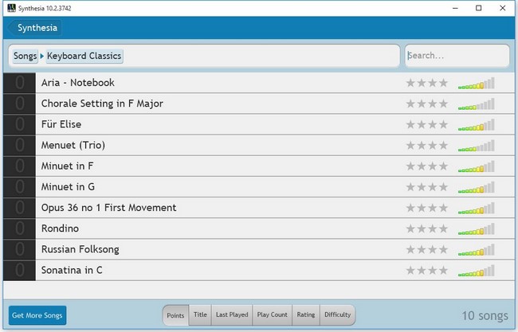Set star rating for Chorale Setting
This screenshot has height=332, width=518.
tap(427, 104)
